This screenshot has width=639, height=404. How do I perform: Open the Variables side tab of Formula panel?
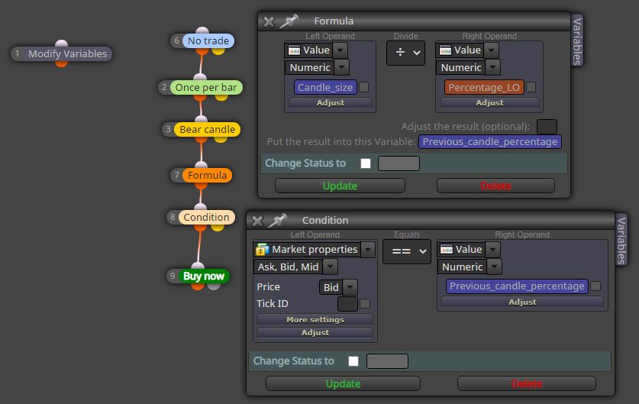pos(576,40)
